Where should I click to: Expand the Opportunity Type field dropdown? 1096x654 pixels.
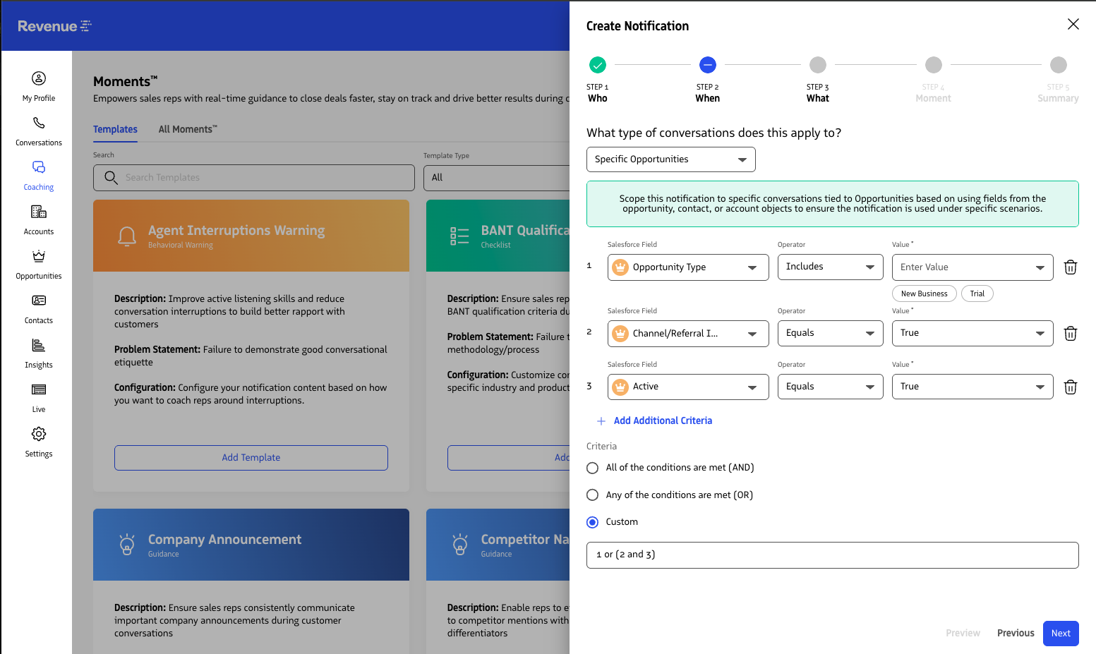[x=687, y=267]
